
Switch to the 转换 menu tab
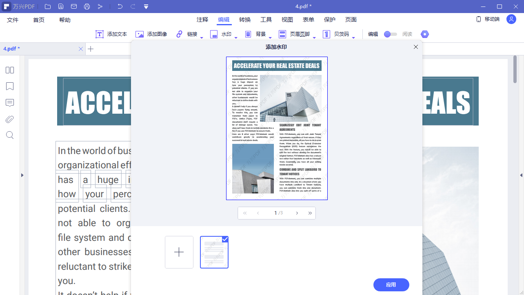pyautogui.click(x=245, y=20)
